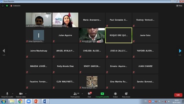This screenshot has height=104, width=184.
Task: Select the Rosa Ayuque participant tile
Action: click(x=92, y=82)
